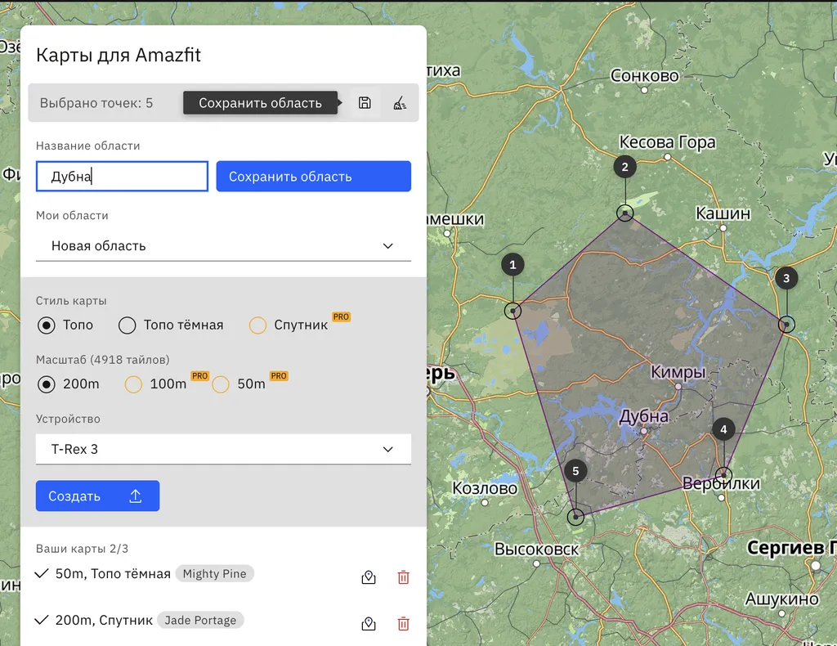837x646 pixels.
Task: Click the Выбрано точек: 5 label
Action: click(96, 103)
